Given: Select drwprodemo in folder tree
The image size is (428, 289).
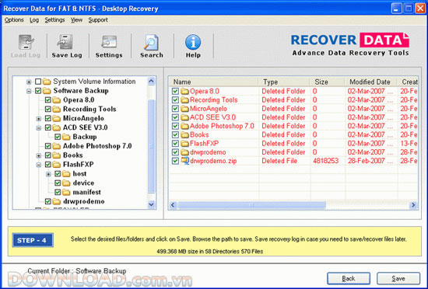Looking at the screenshot, I should (x=84, y=201).
